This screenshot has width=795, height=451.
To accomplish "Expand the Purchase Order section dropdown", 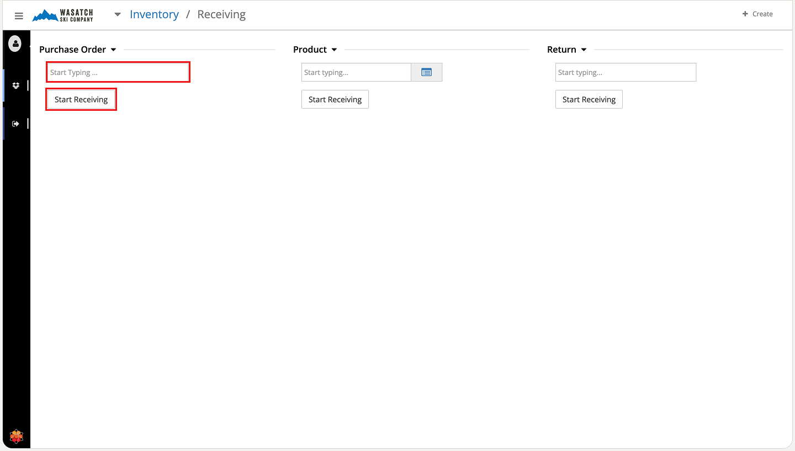I will pos(113,50).
